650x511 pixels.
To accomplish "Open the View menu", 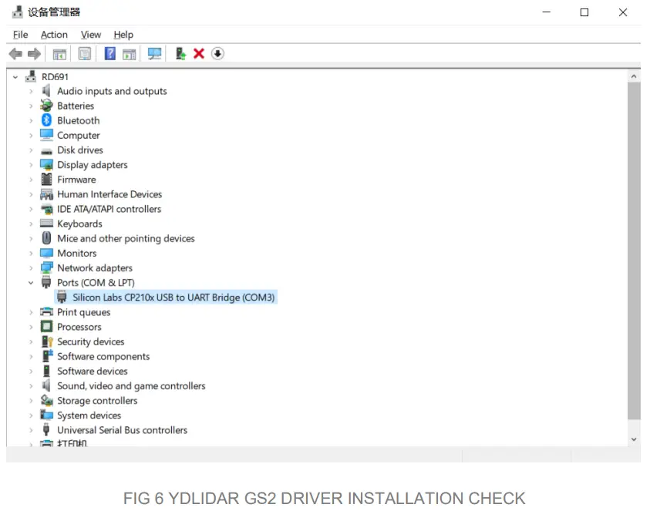I will pos(90,34).
